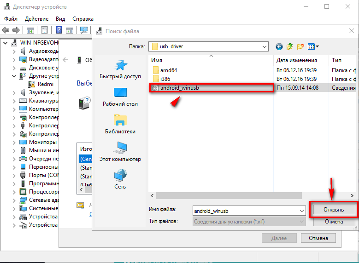Open Этот компьютер in the places bar
The image size is (359, 263).
point(120,152)
